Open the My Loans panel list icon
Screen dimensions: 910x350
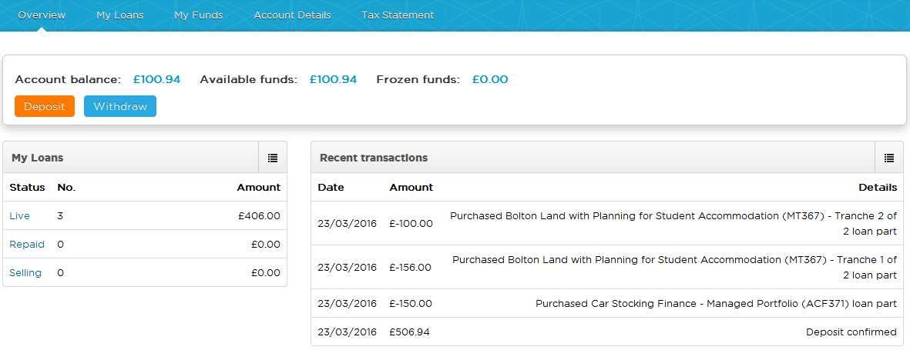pos(273,158)
